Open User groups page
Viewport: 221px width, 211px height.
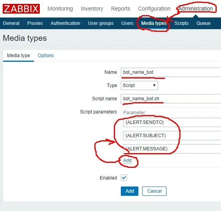click(101, 23)
